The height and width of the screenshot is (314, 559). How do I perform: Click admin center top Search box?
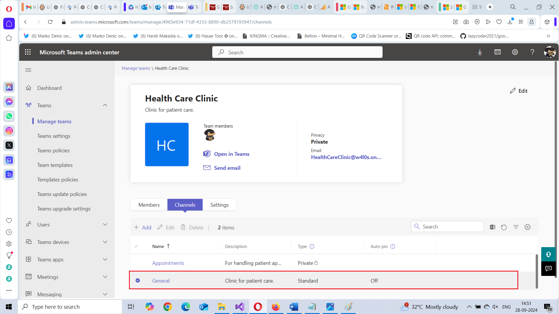pyautogui.click(x=297, y=52)
